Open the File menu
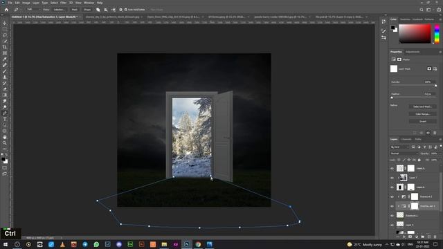The width and height of the screenshot is (443, 249). pos(10,3)
